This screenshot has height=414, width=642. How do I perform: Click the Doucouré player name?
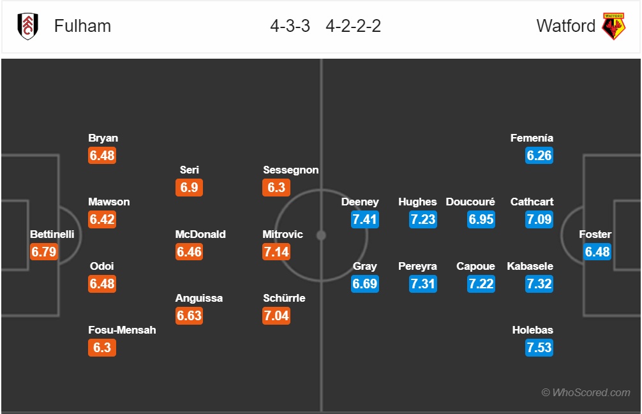pos(470,202)
